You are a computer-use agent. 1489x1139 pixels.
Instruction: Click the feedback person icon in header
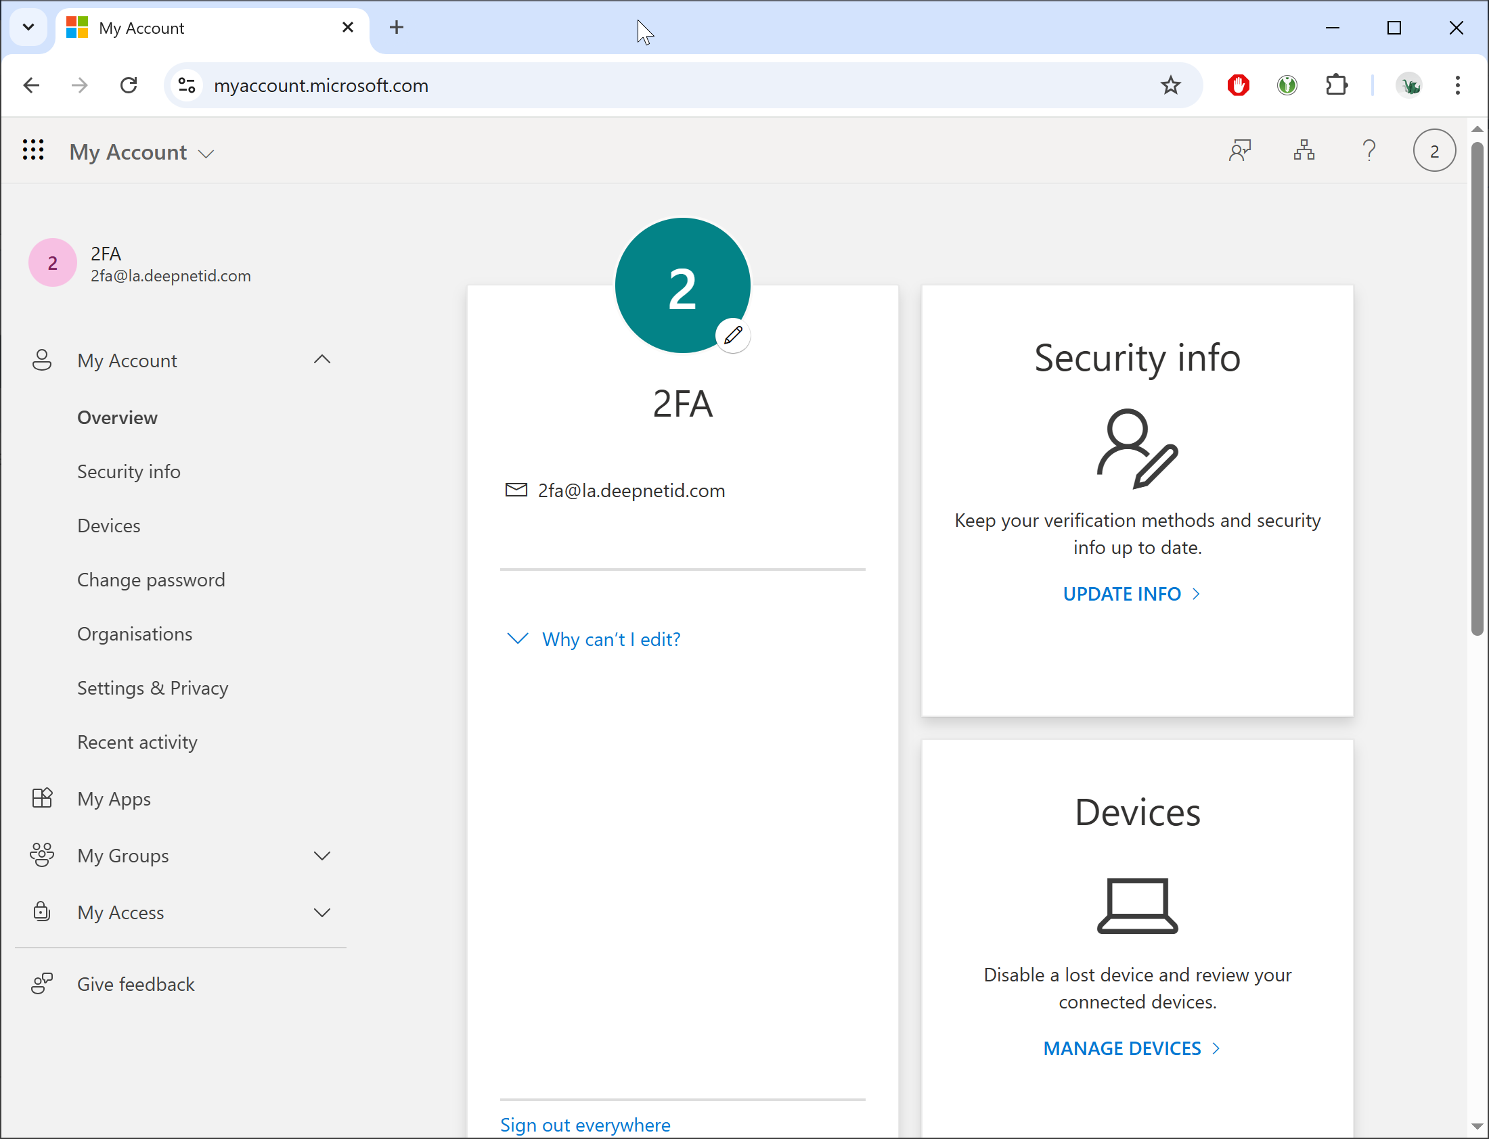1239,151
